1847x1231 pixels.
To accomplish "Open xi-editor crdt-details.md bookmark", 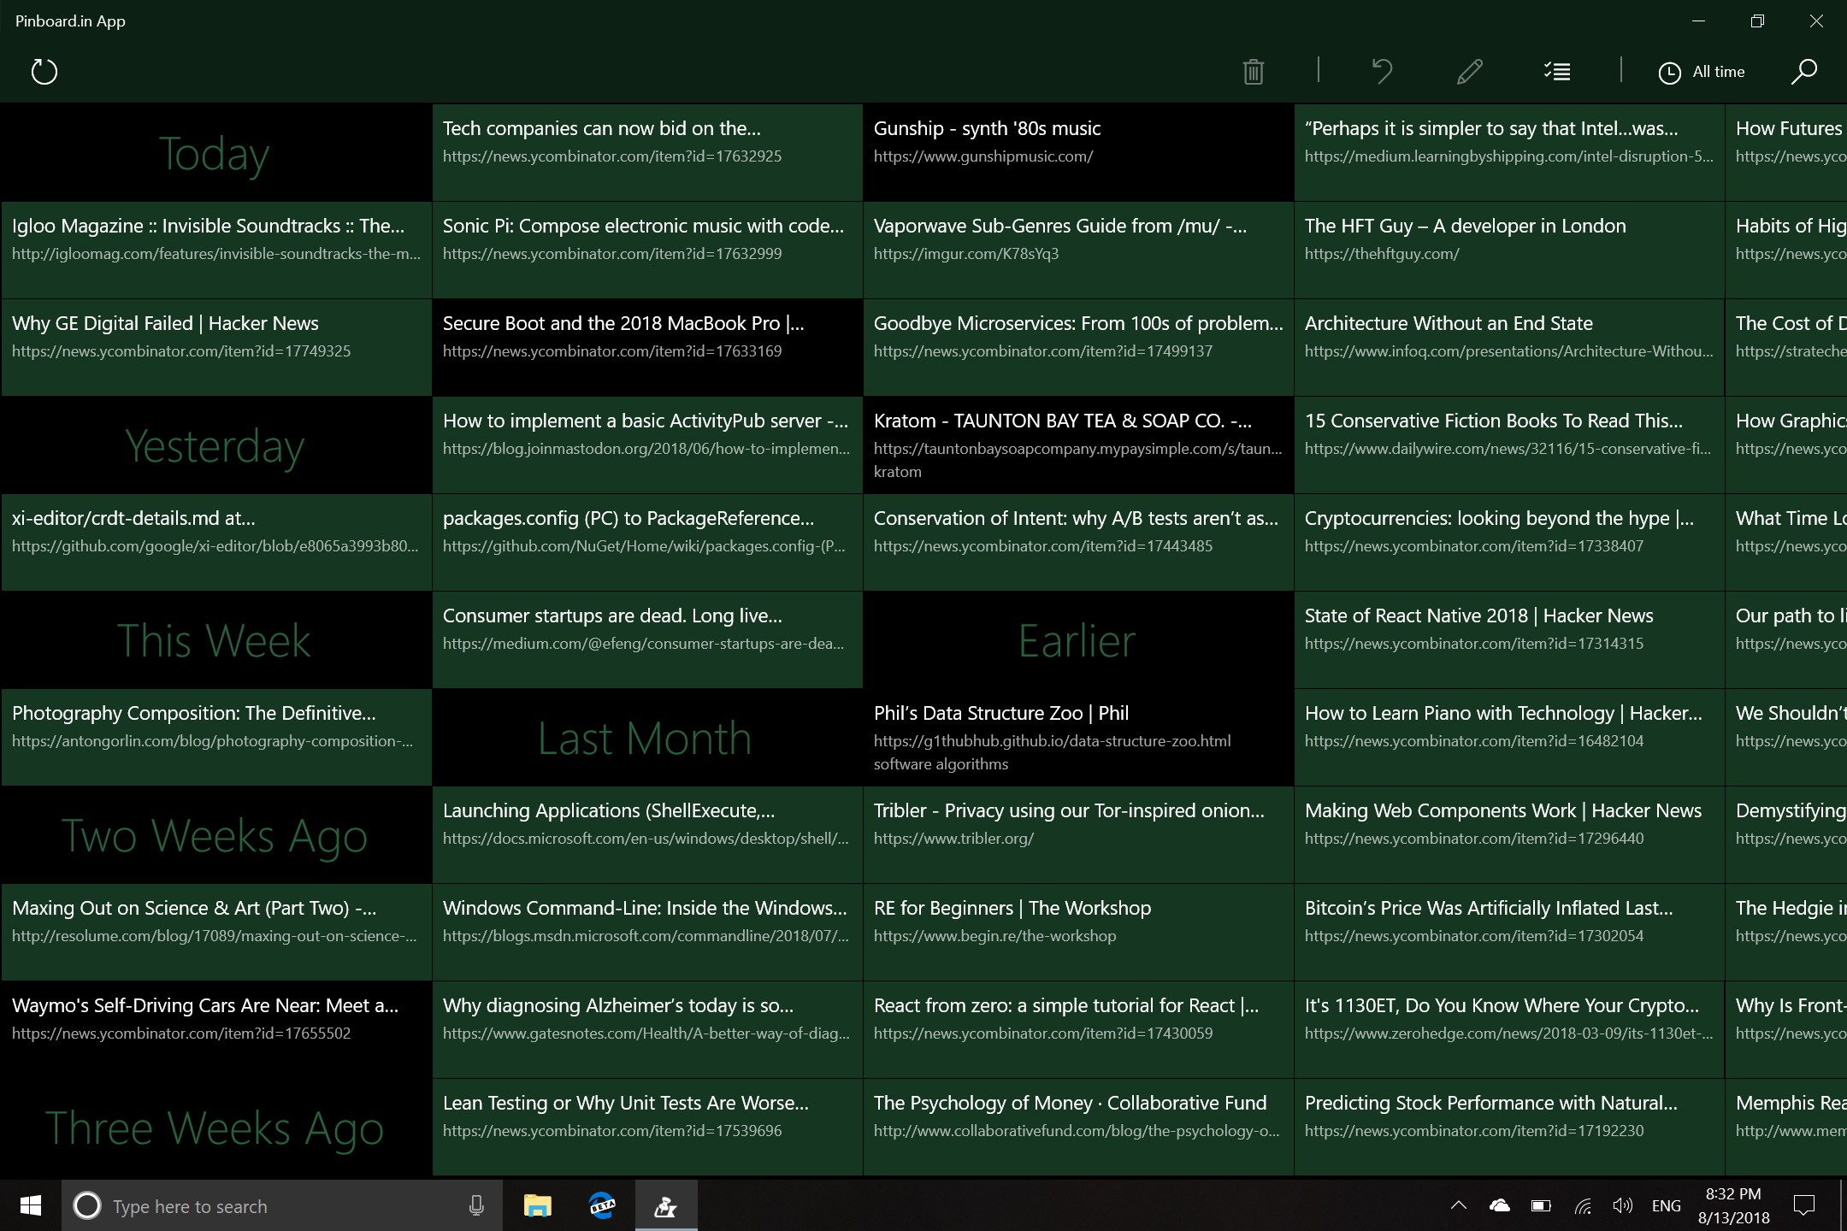I will [x=215, y=543].
